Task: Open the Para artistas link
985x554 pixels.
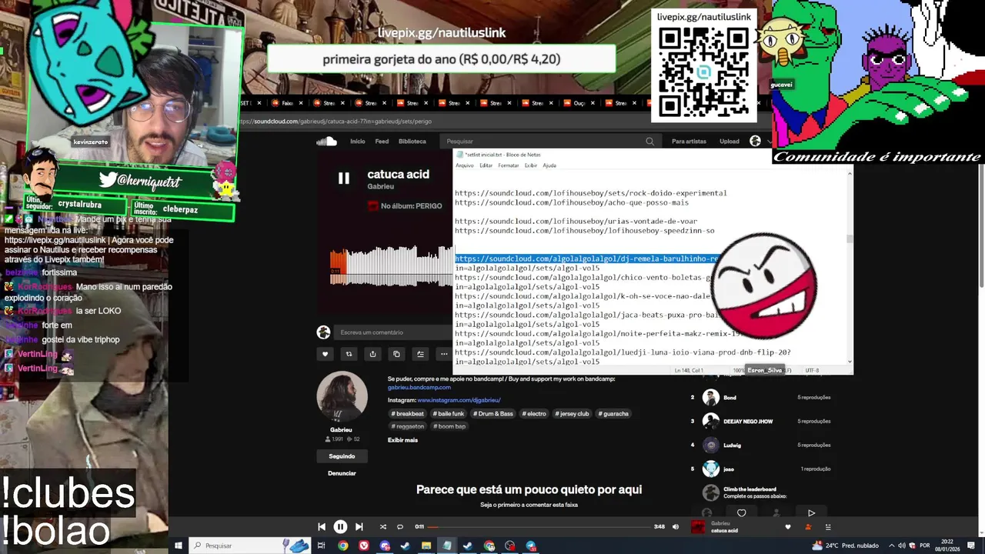Action: point(689,142)
